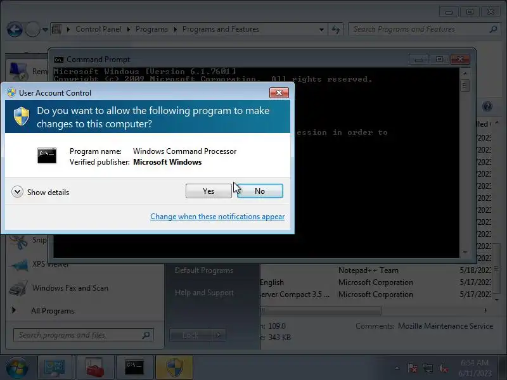Image resolution: width=507 pixels, height=380 pixels.
Task: Click the Command Prompt title bar icon
Action: (x=59, y=60)
